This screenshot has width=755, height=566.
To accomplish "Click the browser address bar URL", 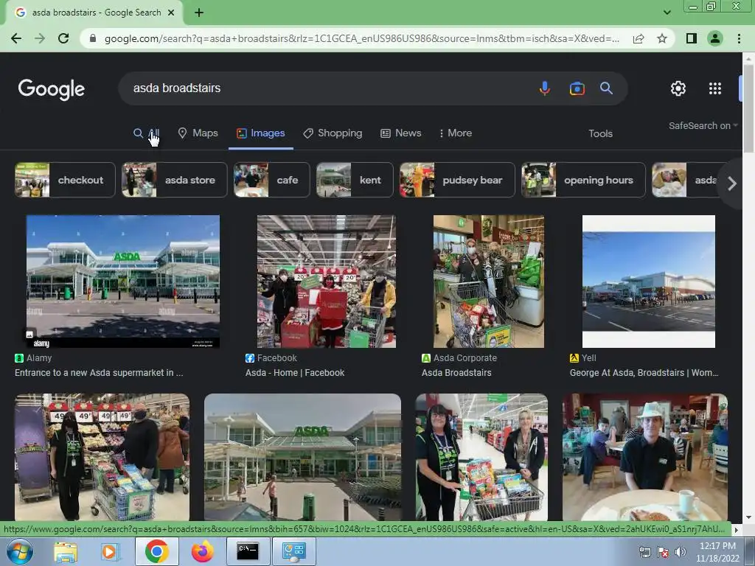I will click(362, 38).
